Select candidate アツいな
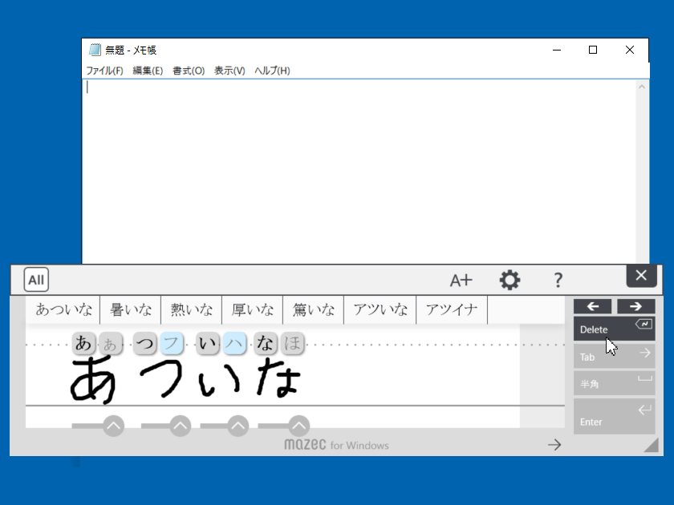 (x=380, y=309)
